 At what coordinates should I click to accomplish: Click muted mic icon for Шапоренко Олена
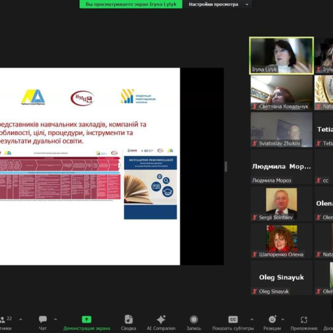[255, 255]
